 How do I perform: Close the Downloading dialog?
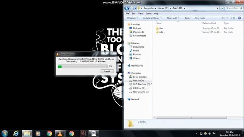(112, 53)
